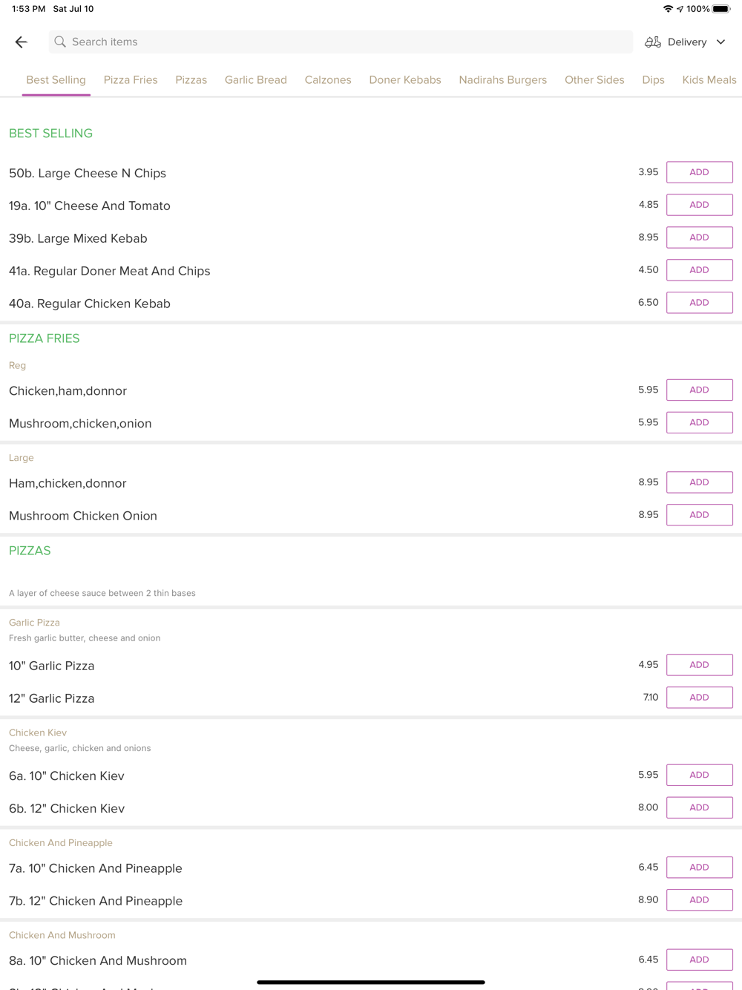Select the Doner Kebabs tab

[x=405, y=80]
